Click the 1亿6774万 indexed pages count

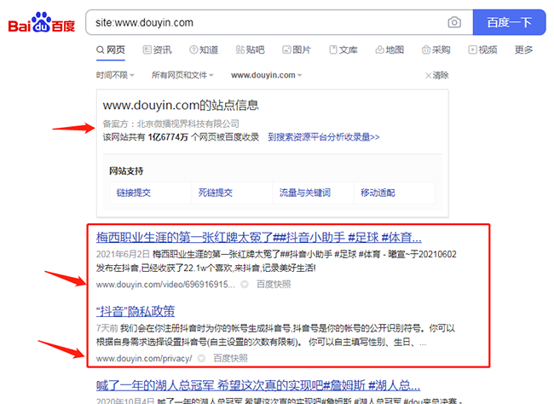pos(168,137)
